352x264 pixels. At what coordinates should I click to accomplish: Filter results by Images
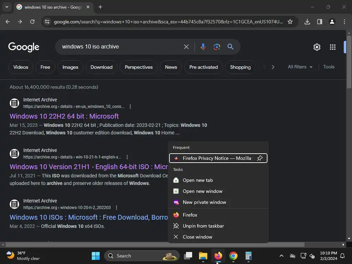70,67
